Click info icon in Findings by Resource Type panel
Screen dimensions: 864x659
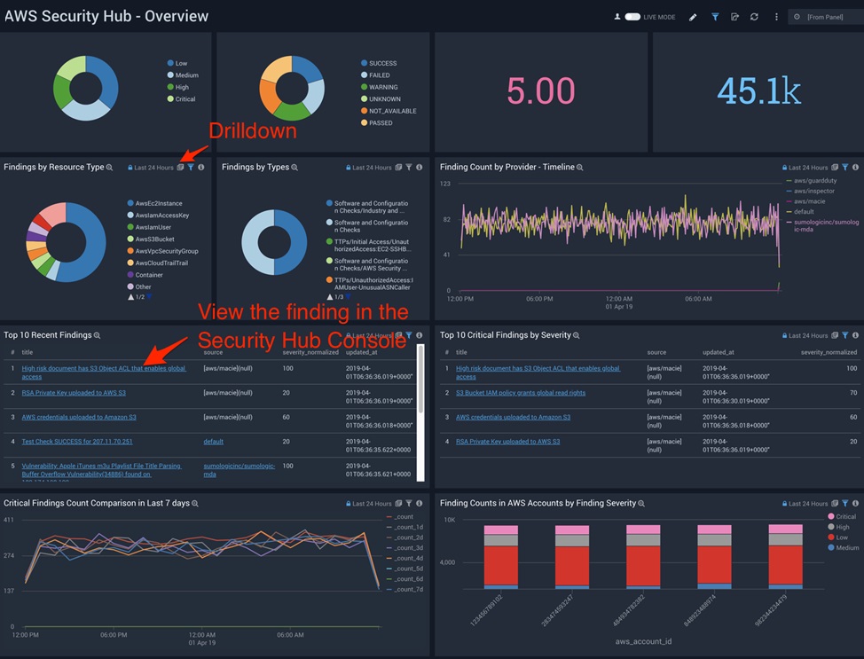tap(201, 168)
